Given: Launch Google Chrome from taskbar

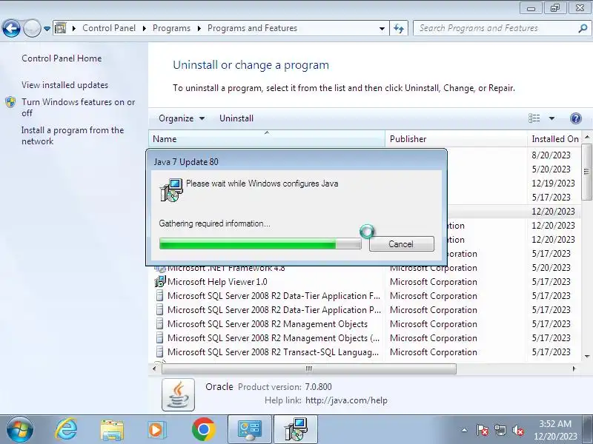Looking at the screenshot, I should pyautogui.click(x=203, y=430).
